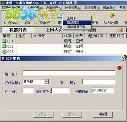Image resolution: width=127 pixels, height=122 pixels.
Task: Focus the 性别 input field
Action: [28, 90]
